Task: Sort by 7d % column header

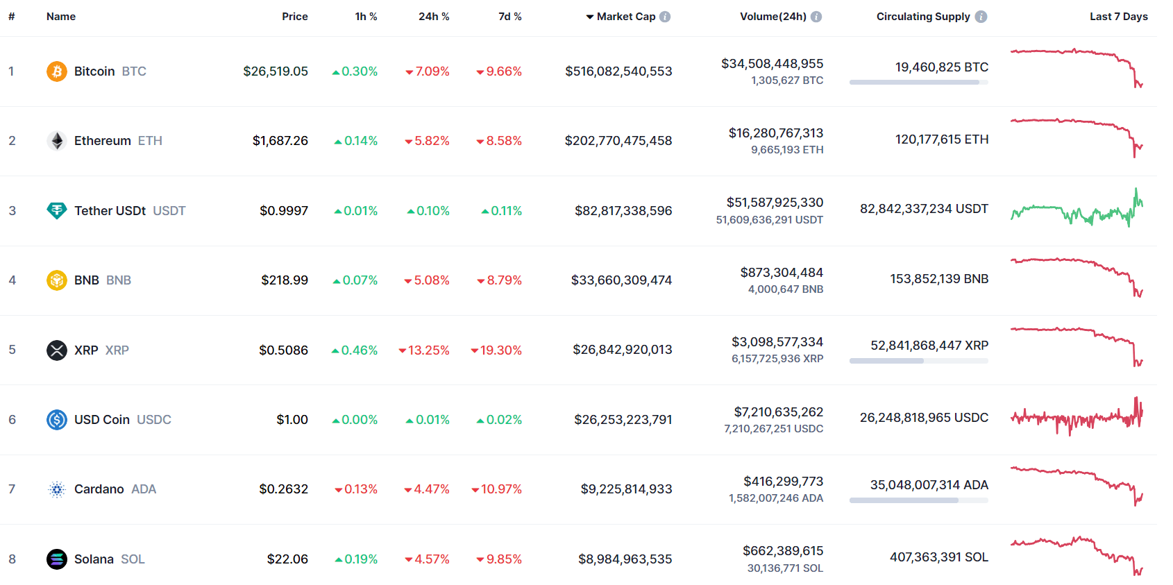Action: tap(510, 17)
